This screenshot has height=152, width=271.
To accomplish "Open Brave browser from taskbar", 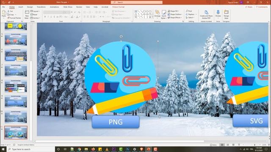I will pos(141,149).
